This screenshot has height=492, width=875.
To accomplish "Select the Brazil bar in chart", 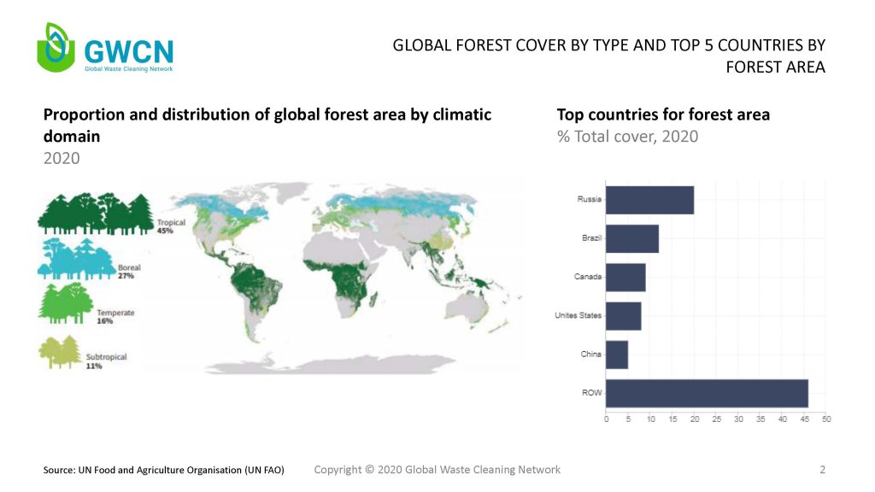I will [x=632, y=239].
